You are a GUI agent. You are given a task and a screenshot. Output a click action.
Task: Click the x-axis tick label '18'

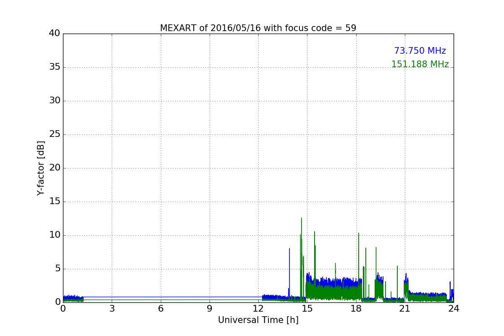(356, 308)
